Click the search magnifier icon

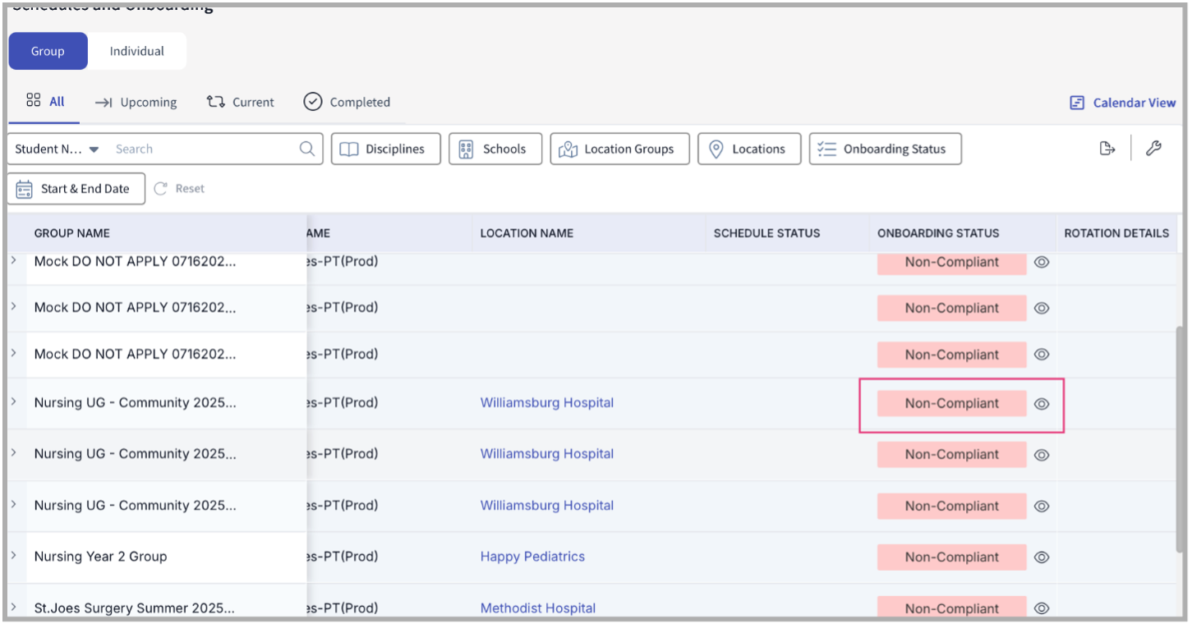[306, 149]
